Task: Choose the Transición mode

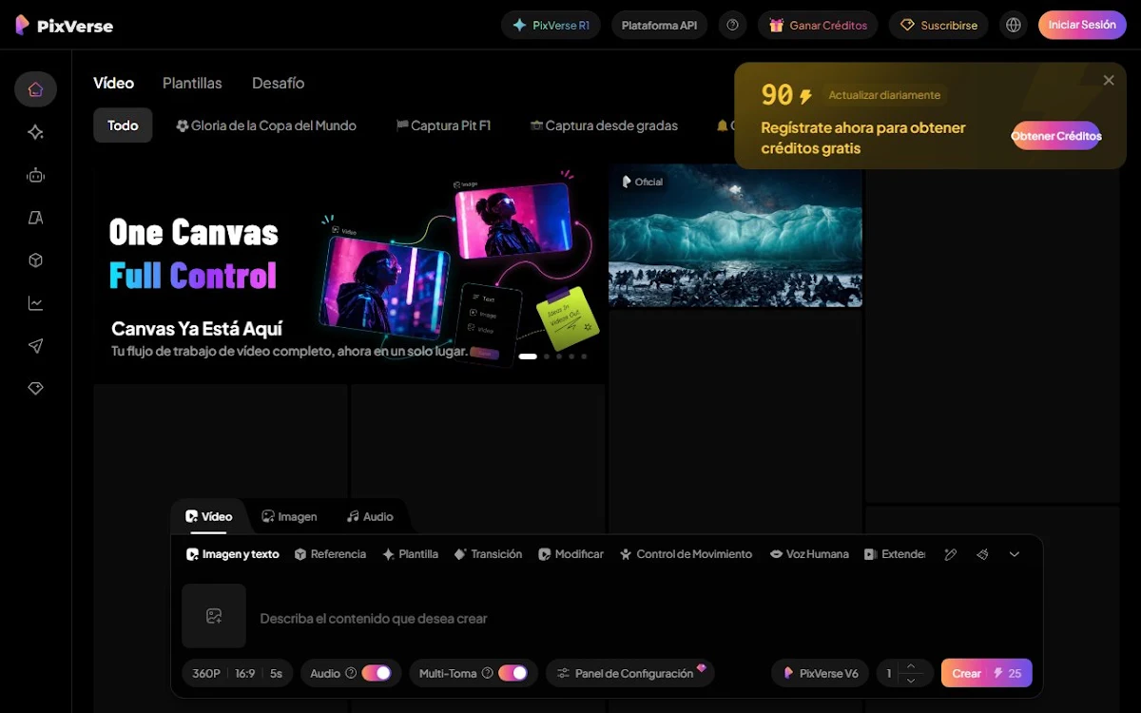Action: coord(488,554)
